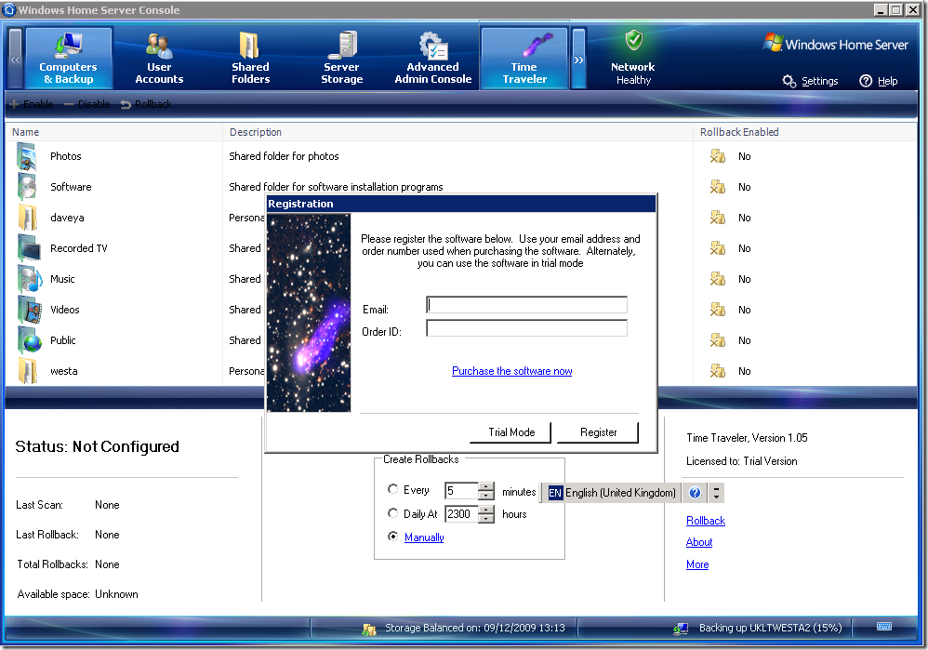Click the Rollback toolbar item

pyautogui.click(x=146, y=104)
